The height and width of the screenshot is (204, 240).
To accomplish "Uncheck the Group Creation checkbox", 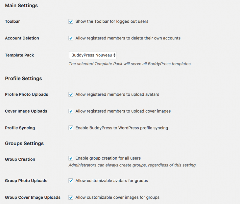I will click(x=71, y=158).
